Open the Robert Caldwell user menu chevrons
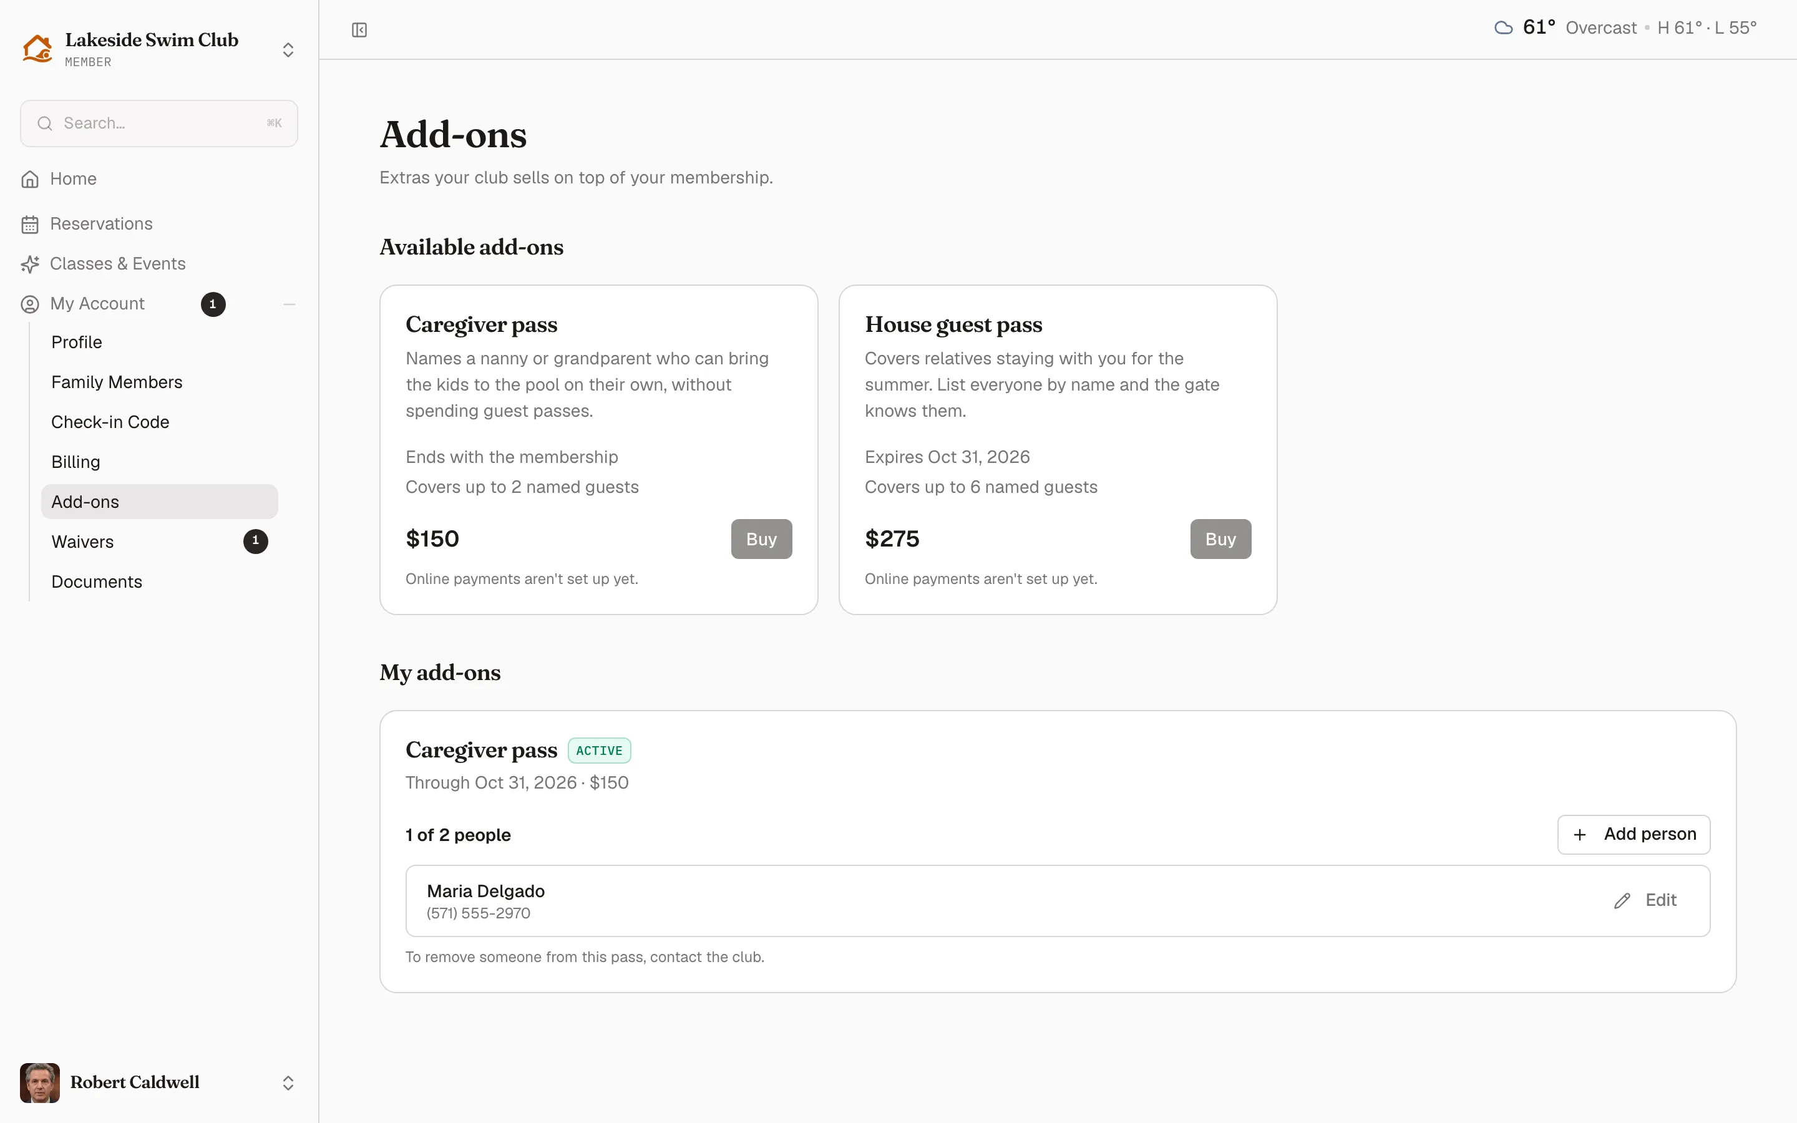Screen dimensions: 1797x1123 coord(288,1083)
